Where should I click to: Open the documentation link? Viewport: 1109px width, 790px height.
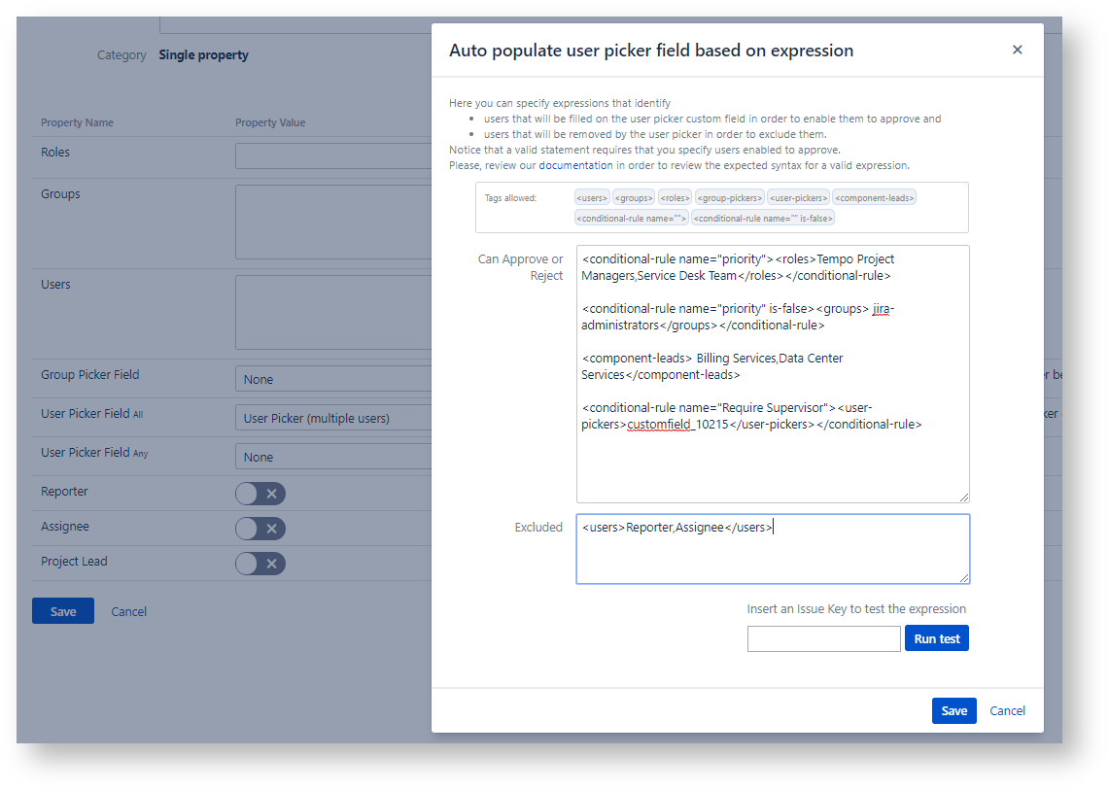(x=575, y=165)
